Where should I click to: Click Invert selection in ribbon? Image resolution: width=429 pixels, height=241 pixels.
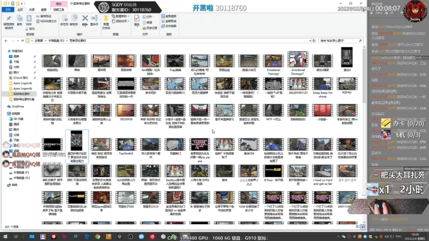(x=169, y=26)
